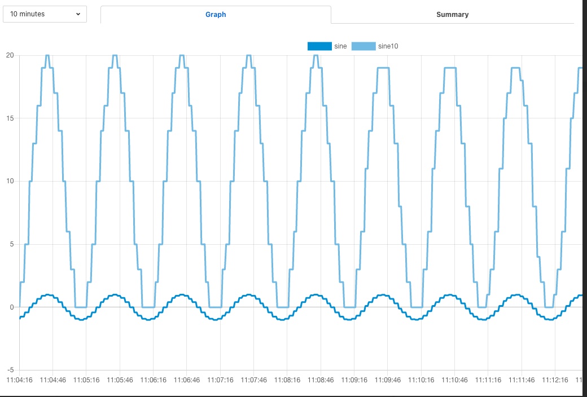
Task: Select the 11:09:46 tick on the time axis
Action: tap(387, 380)
